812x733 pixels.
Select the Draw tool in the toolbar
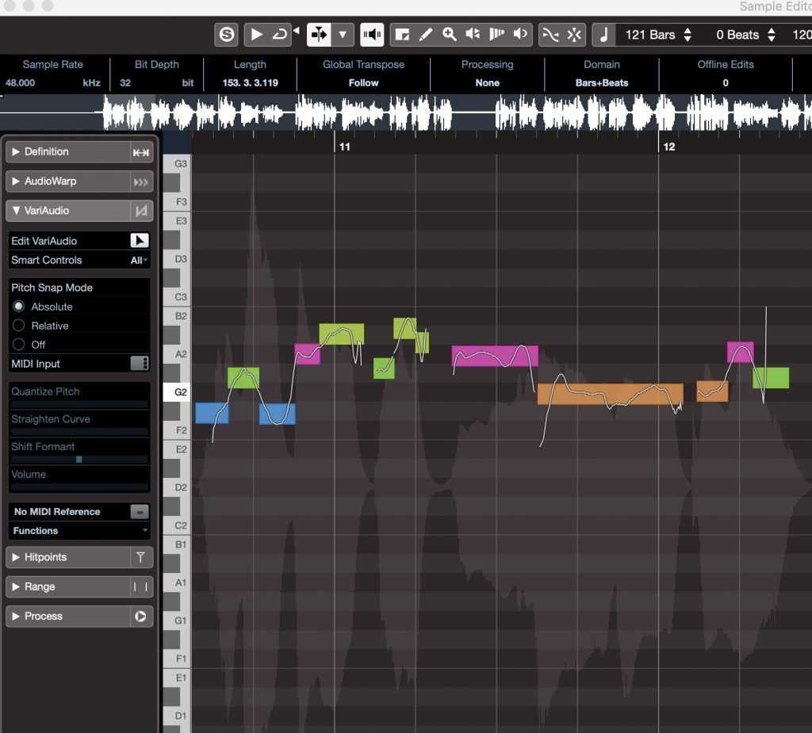[426, 34]
